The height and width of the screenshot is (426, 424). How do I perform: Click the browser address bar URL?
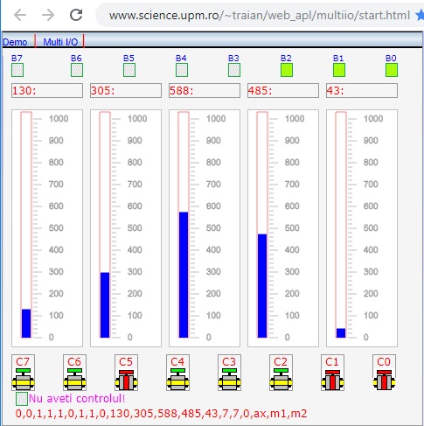click(260, 15)
